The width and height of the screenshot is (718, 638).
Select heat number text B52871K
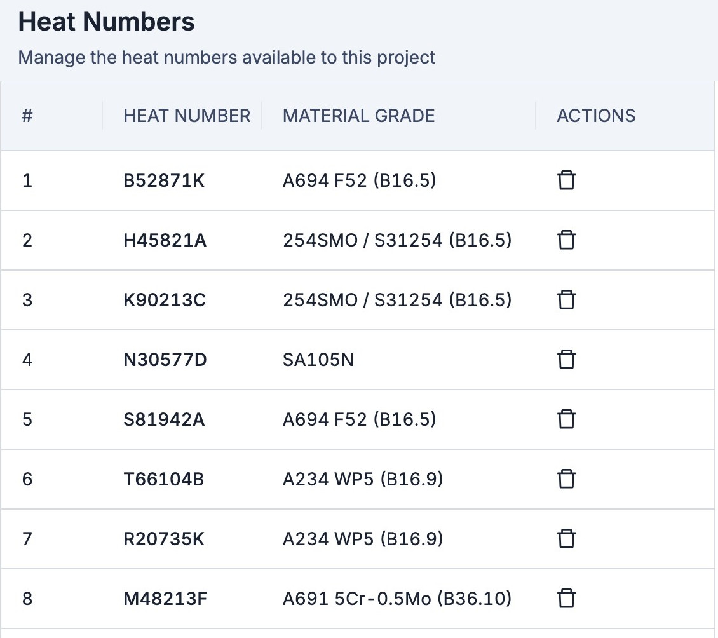pos(164,180)
